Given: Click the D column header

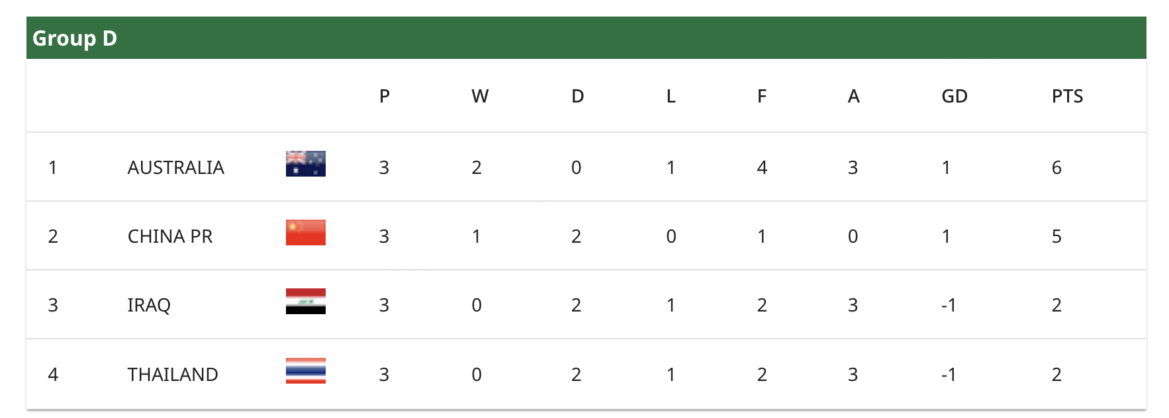Looking at the screenshot, I should (x=577, y=97).
